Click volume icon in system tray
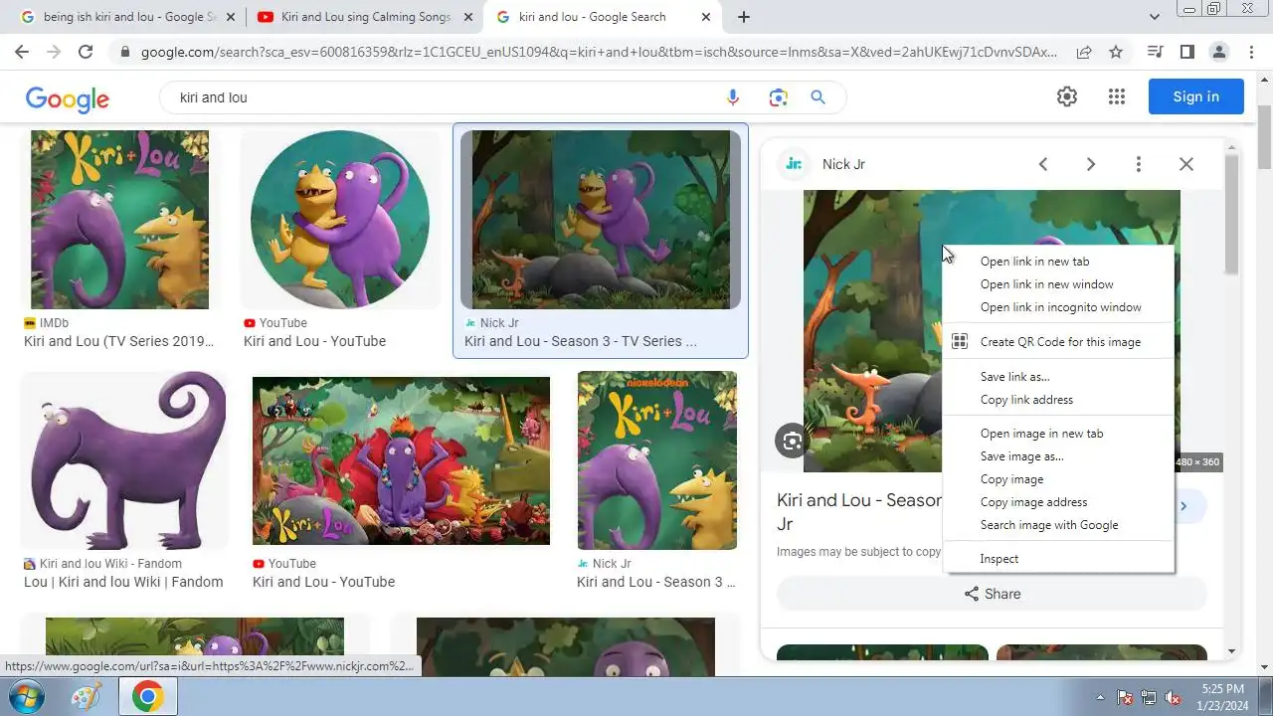 [1174, 697]
